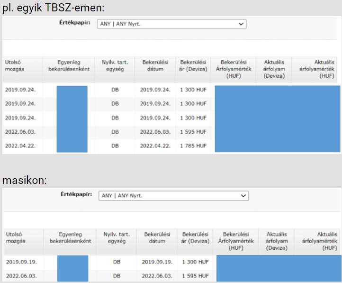Viewport: 342px width, 283px height.
Task: Click 'Aktuális árfolyam (Deviza)' header in the masikon table
Action: (x=277, y=241)
